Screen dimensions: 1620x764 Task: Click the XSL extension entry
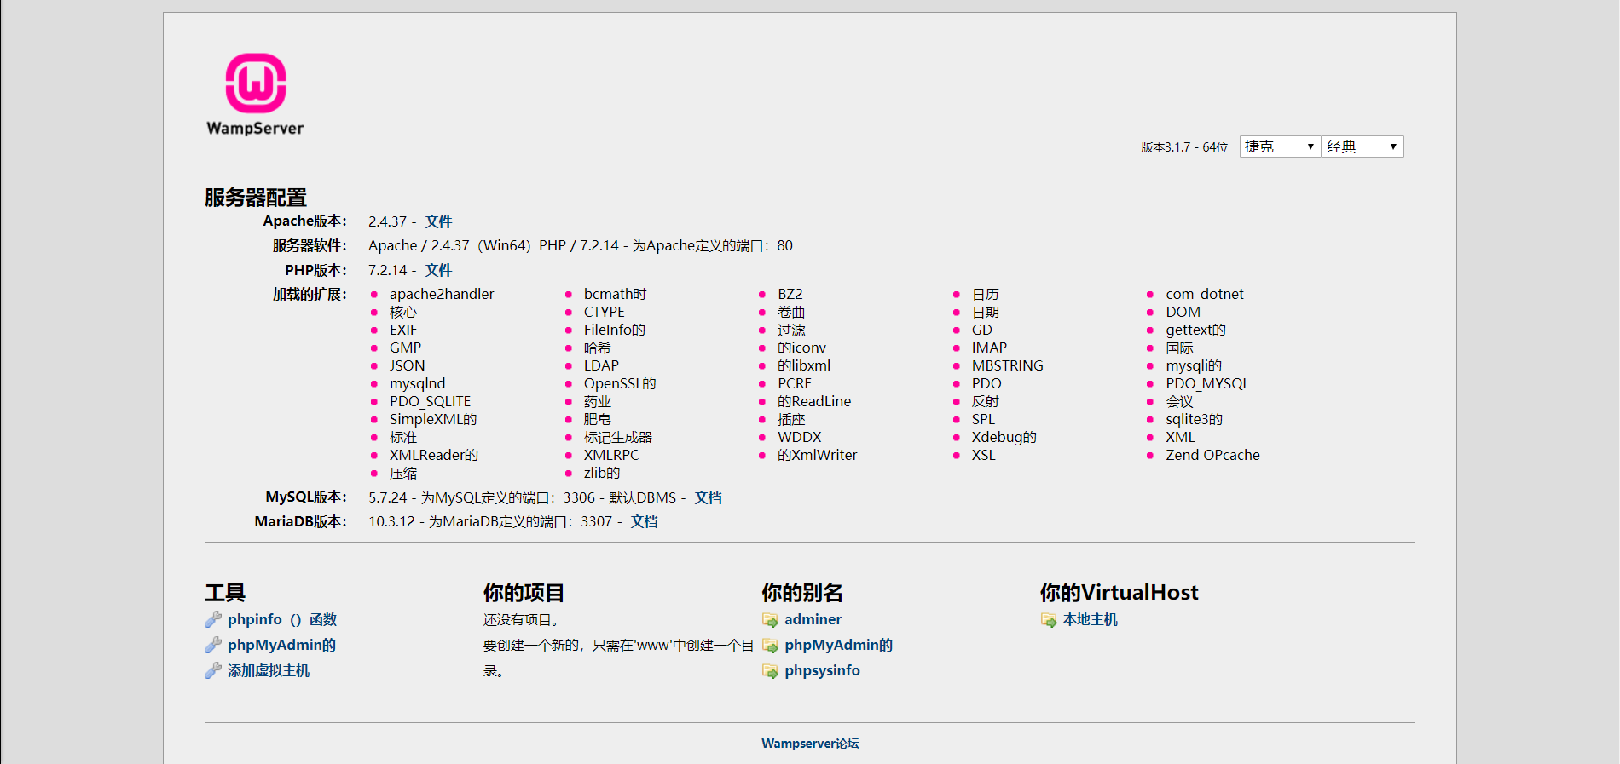[983, 455]
